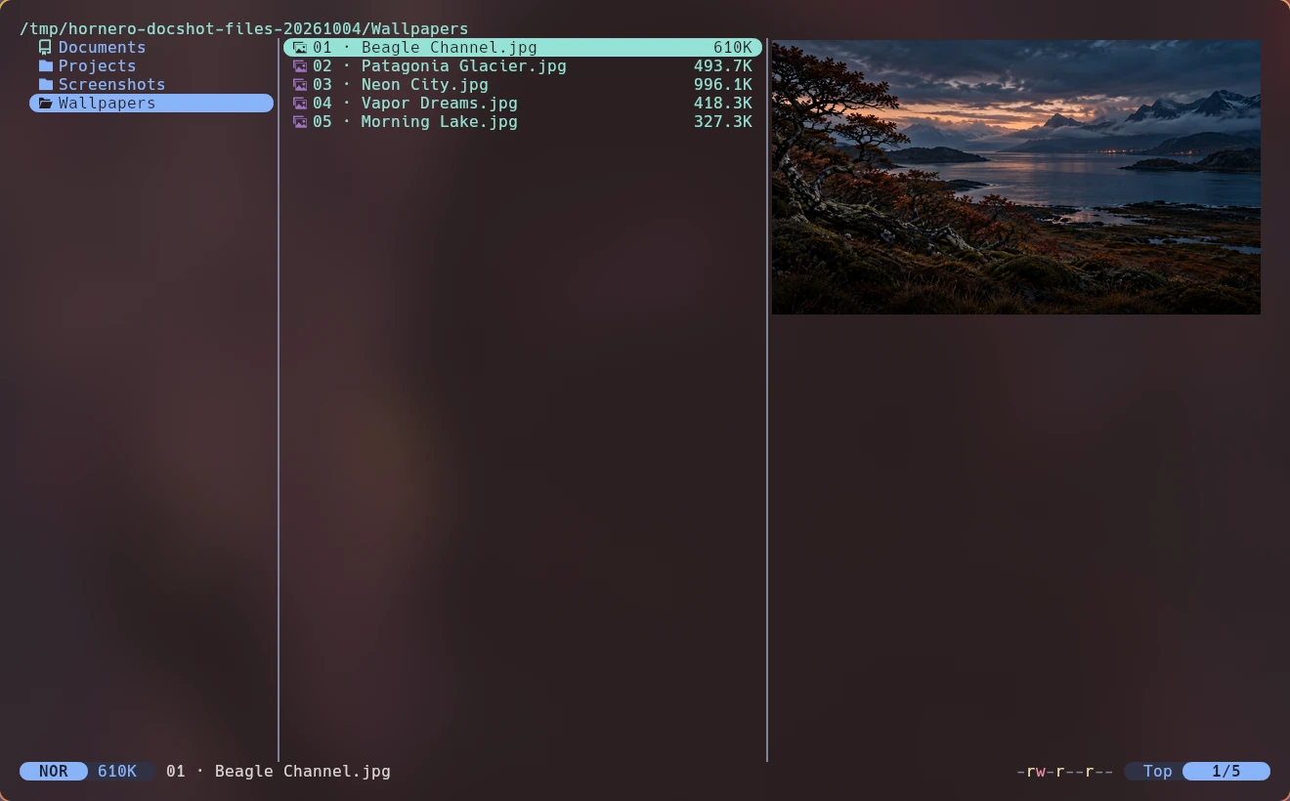The height and width of the screenshot is (801, 1290).
Task: Click the 493.7K file size value
Action: click(723, 65)
